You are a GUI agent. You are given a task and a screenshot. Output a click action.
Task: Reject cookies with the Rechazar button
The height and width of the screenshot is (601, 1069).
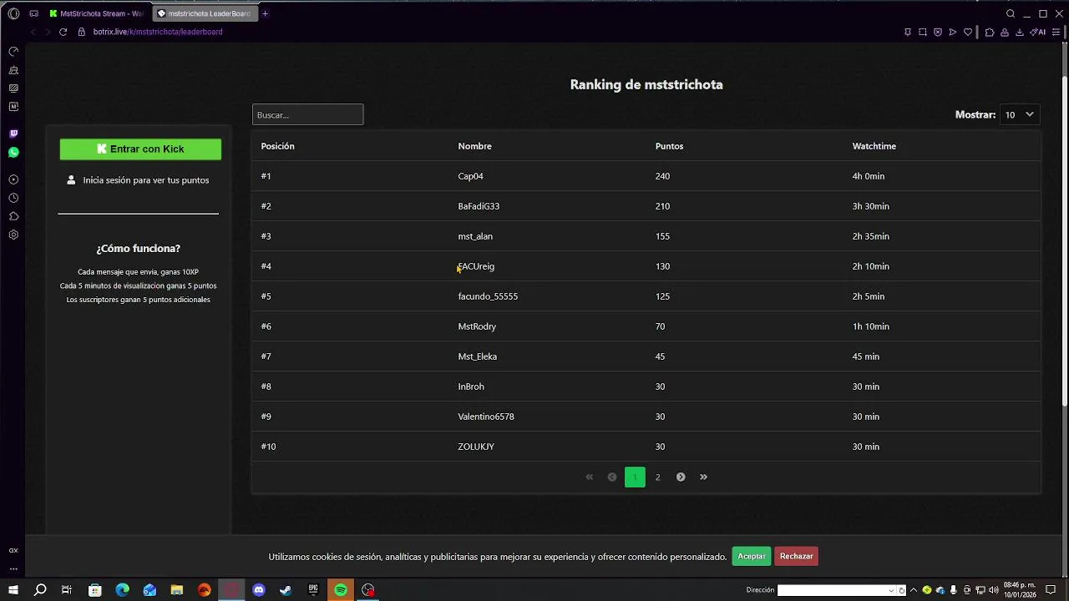tap(796, 556)
